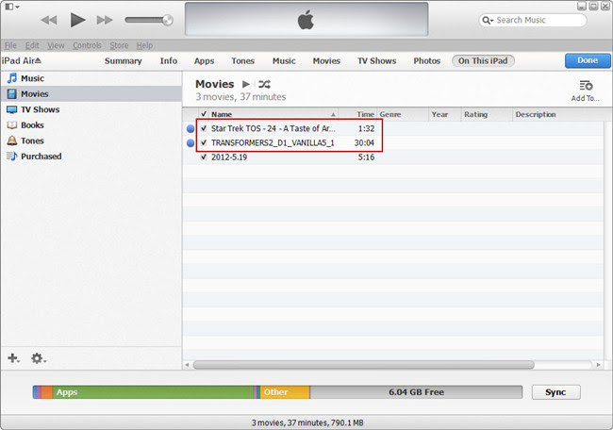This screenshot has height=430, width=613.
Task: Open the search magnifier options dropdown
Action: click(488, 20)
